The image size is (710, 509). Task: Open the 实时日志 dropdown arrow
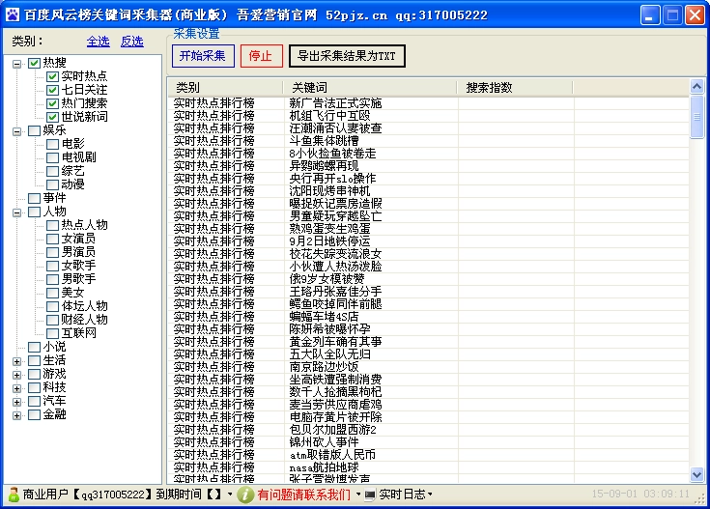pyautogui.click(x=430, y=495)
